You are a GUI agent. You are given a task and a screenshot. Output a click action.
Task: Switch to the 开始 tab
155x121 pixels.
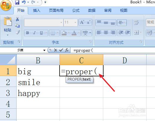pyautogui.click(x=21, y=10)
